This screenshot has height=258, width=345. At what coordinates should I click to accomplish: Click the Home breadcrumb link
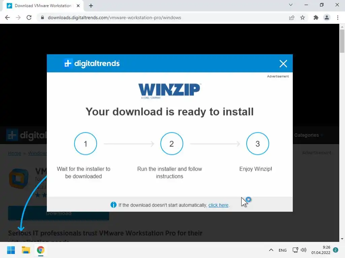point(14,153)
